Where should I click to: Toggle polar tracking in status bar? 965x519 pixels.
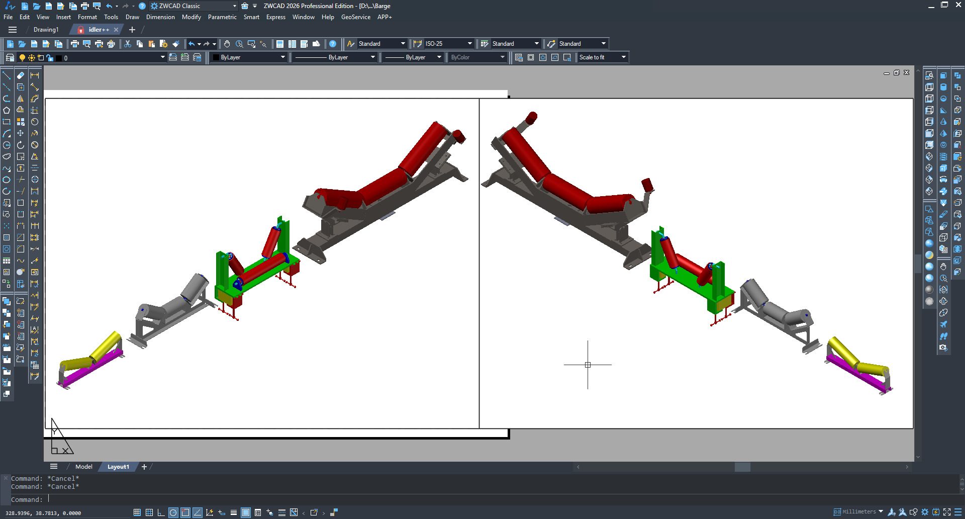click(173, 512)
